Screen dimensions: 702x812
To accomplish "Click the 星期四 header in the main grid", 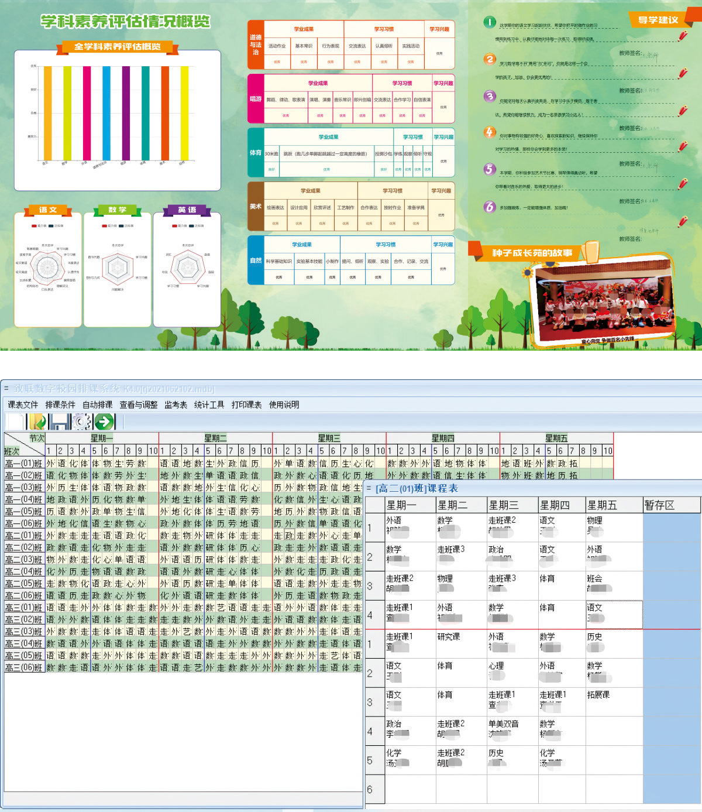I will (x=443, y=438).
